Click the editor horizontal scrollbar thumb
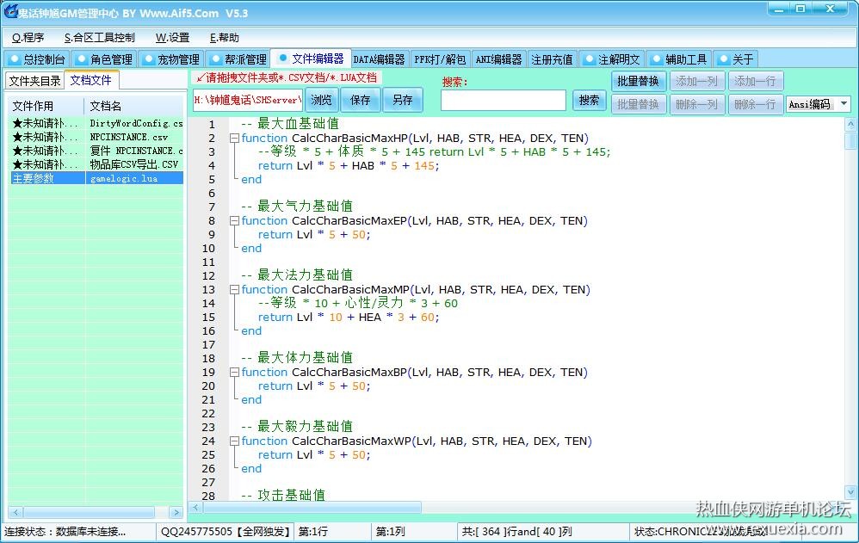 [312, 508]
